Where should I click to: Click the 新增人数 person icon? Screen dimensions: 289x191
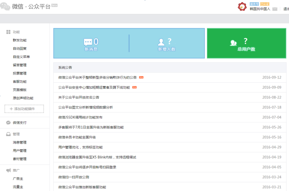tap(161, 42)
